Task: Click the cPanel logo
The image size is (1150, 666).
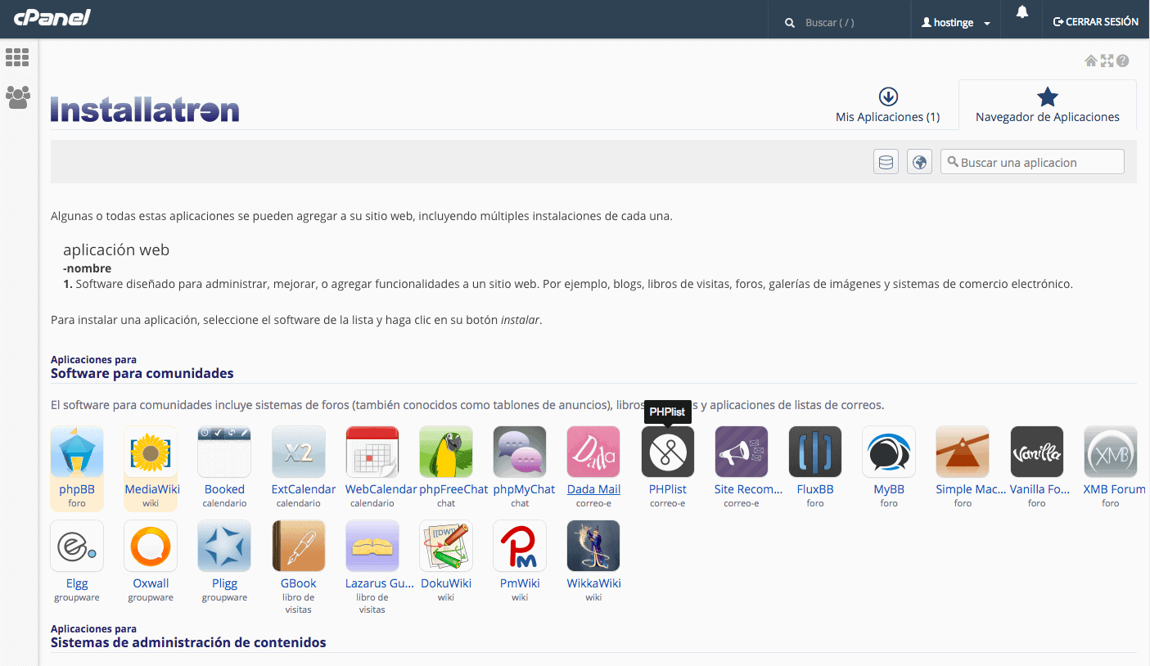Action: coord(52,18)
